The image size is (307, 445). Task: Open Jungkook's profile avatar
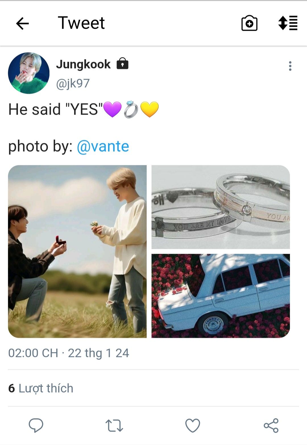[x=29, y=73]
